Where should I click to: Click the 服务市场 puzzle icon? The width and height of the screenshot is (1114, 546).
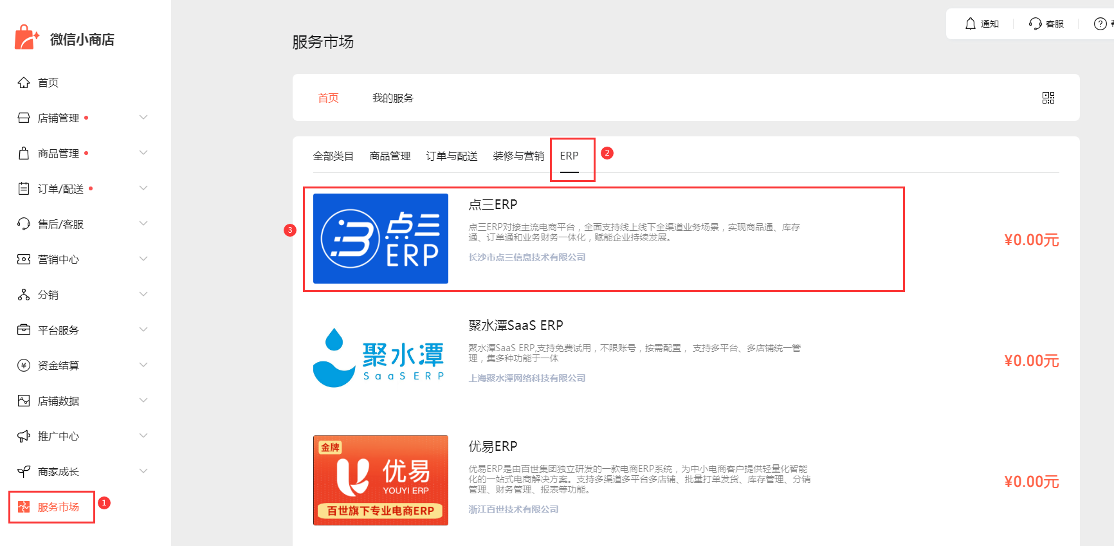tap(24, 507)
